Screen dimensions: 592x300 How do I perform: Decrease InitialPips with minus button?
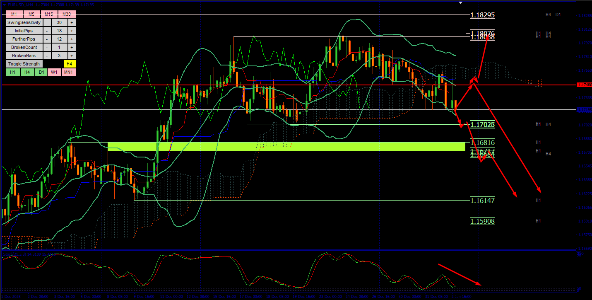click(x=47, y=31)
